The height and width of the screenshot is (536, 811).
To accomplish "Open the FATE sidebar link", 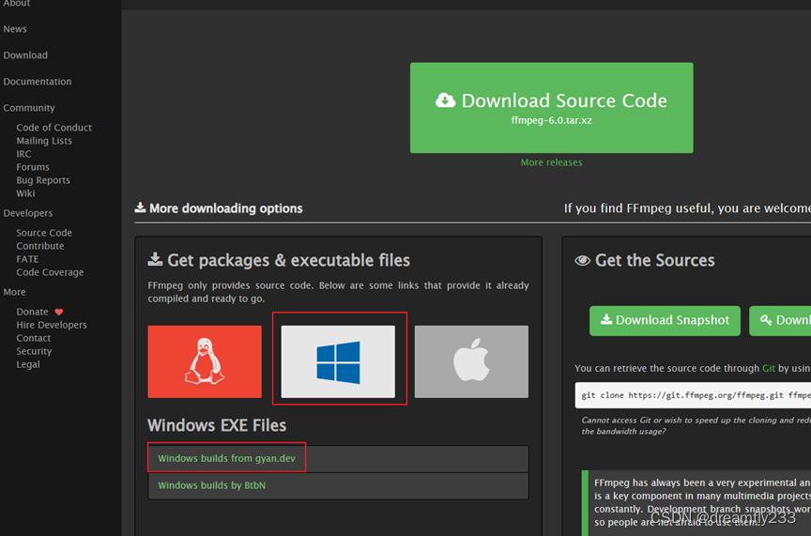I will pos(27,259).
